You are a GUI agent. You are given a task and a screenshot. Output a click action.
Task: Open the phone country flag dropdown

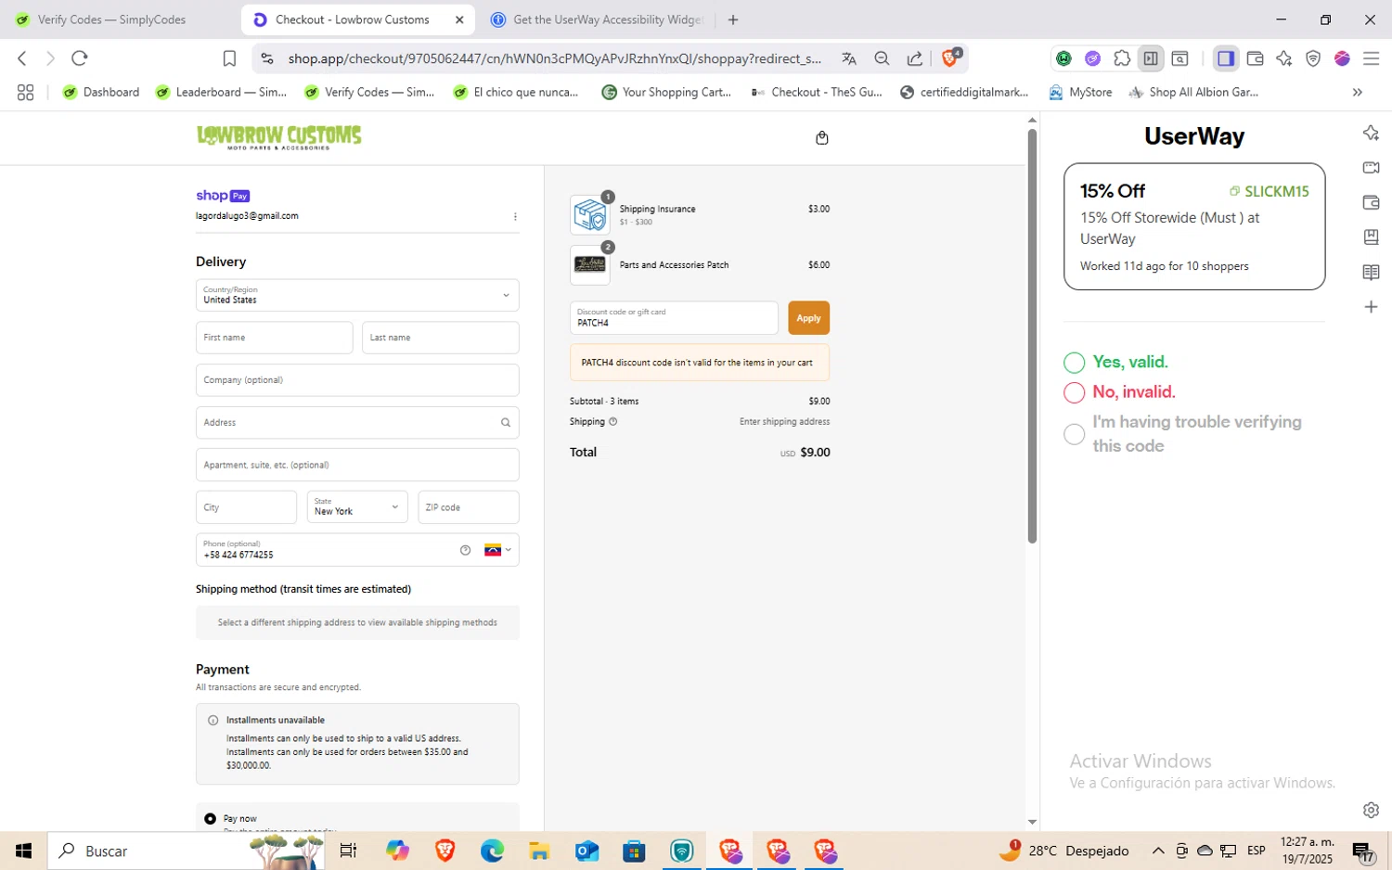pos(498,550)
